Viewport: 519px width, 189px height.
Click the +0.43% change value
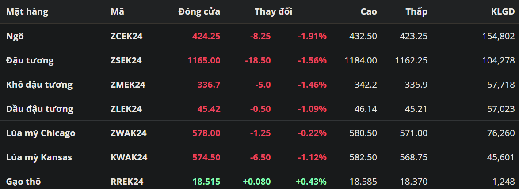tap(311, 182)
